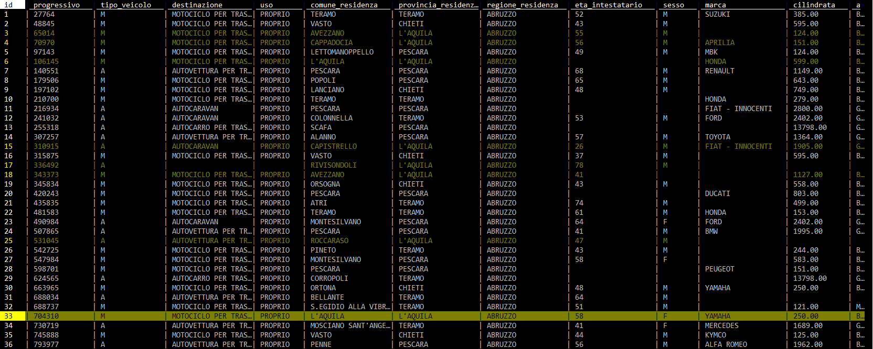Select comune cell BELLANTE
This screenshot has width=873, height=349.
click(x=327, y=297)
